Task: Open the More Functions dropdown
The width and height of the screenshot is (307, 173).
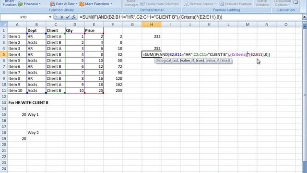Action: pyautogui.click(x=96, y=4)
